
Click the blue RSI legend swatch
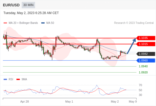(5, 79)
